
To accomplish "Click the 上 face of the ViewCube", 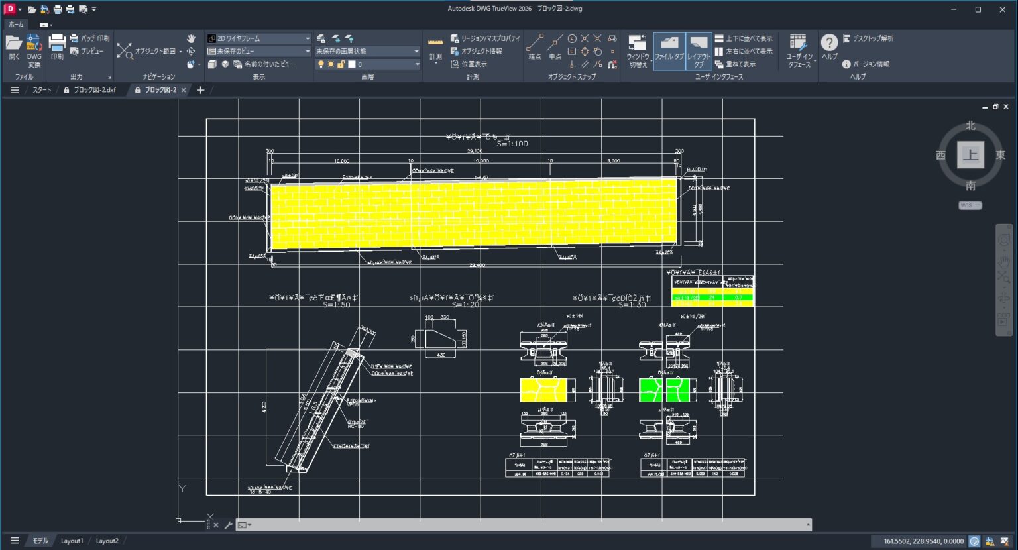I will tap(970, 155).
